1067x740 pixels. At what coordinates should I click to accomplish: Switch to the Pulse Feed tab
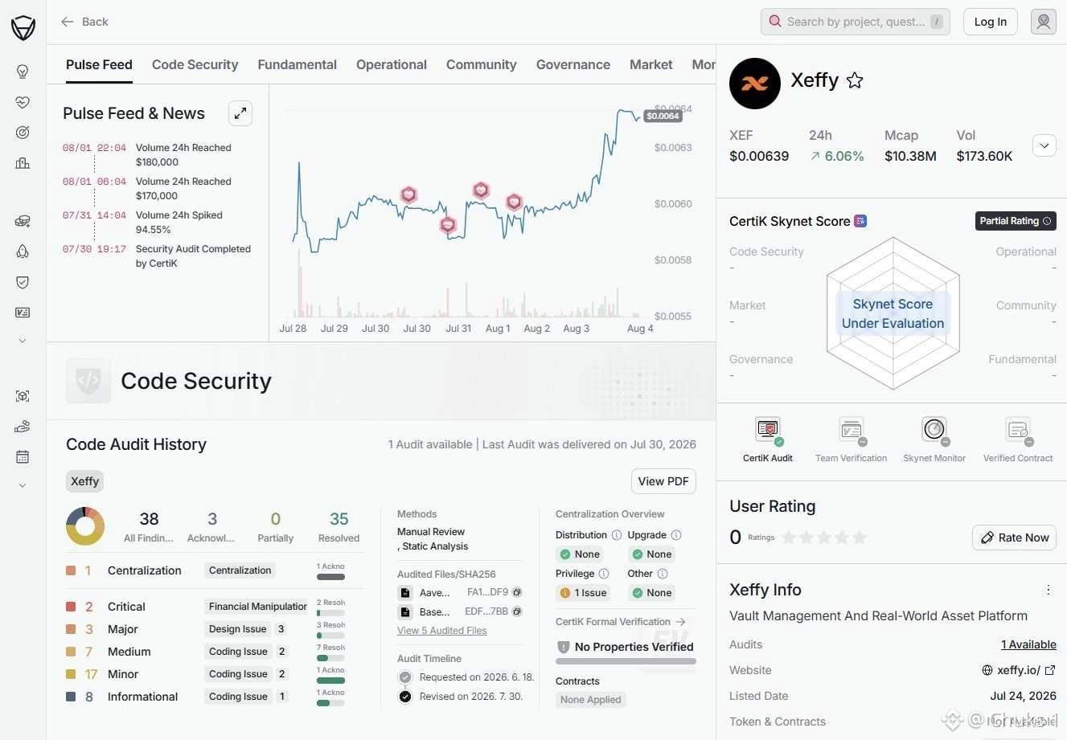click(x=99, y=65)
